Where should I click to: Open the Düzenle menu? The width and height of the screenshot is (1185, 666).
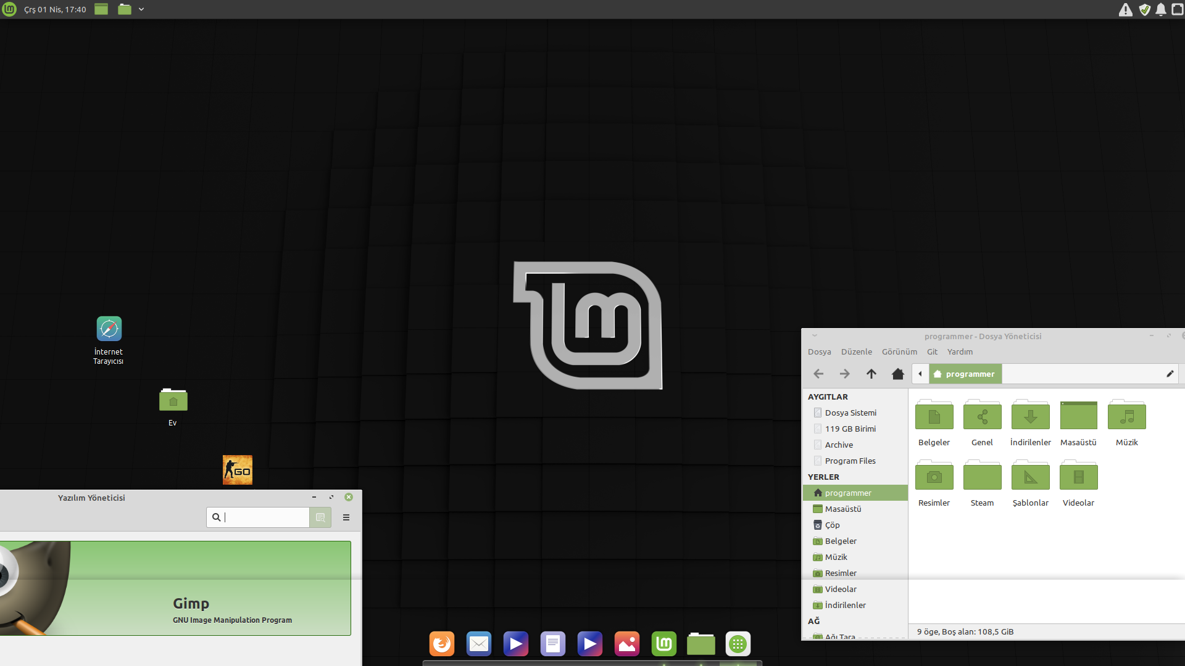click(x=857, y=352)
